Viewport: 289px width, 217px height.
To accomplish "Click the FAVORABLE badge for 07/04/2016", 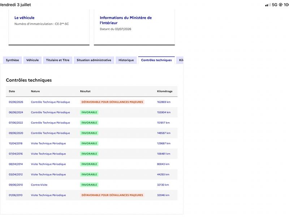I will [89, 154].
